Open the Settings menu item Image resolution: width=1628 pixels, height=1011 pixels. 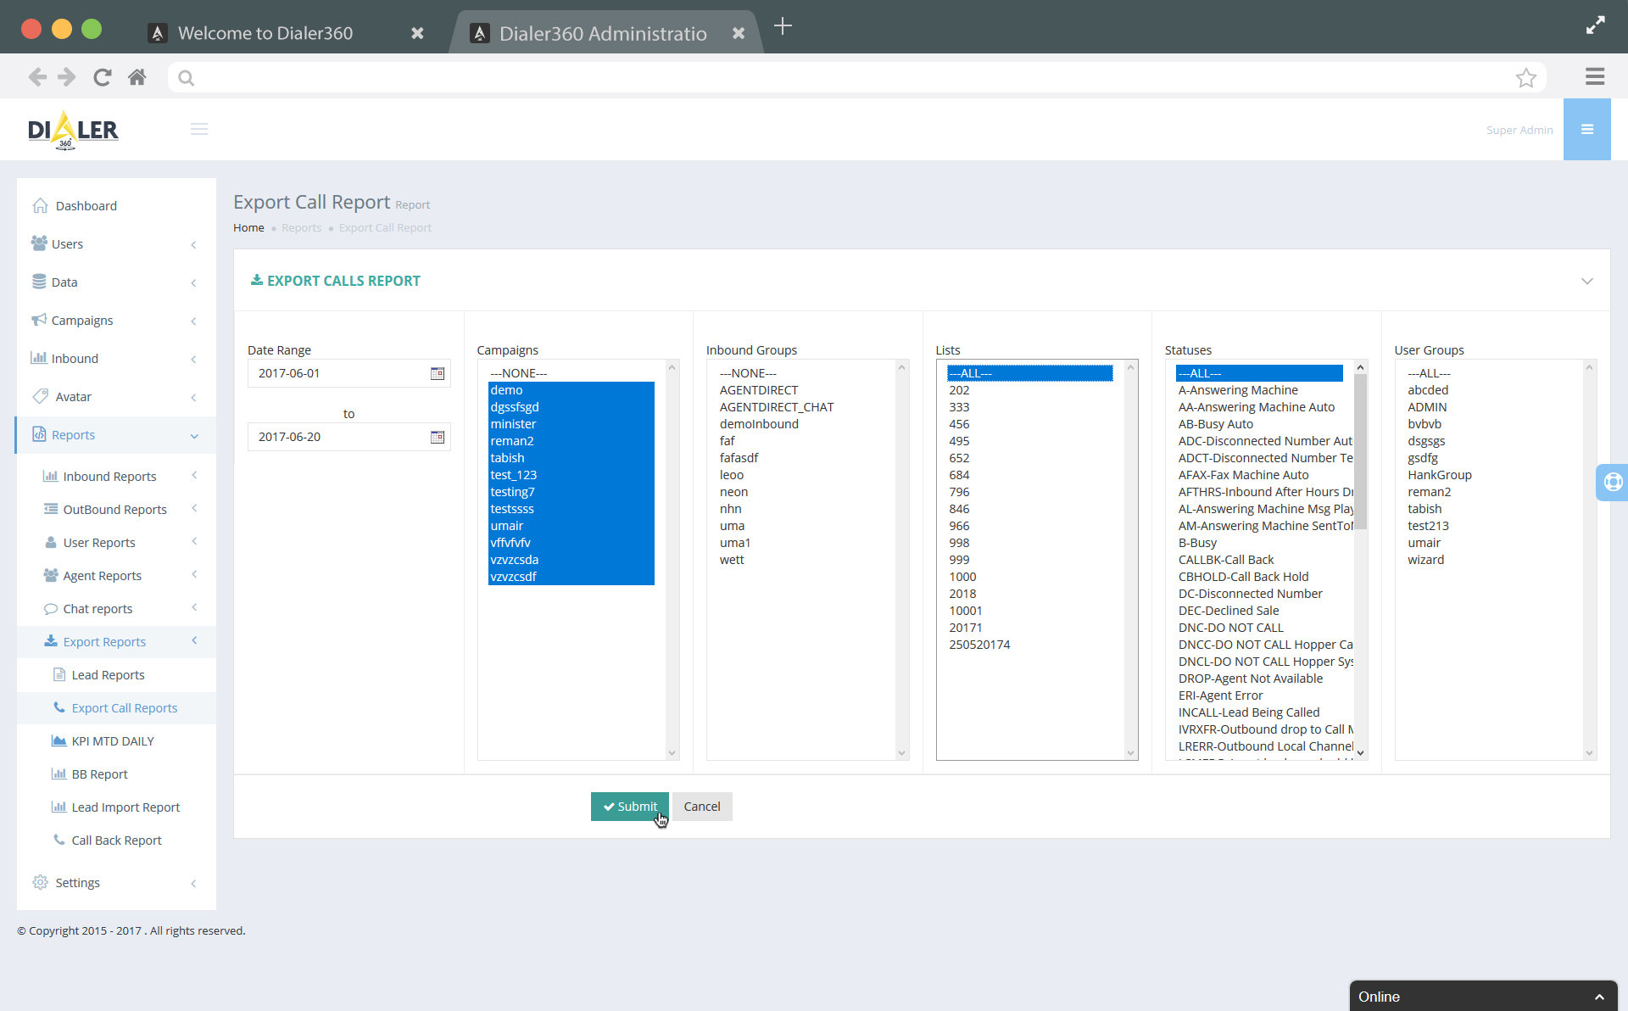(76, 882)
